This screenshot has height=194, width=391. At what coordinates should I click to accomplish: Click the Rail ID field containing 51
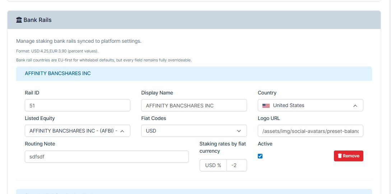tap(77, 105)
